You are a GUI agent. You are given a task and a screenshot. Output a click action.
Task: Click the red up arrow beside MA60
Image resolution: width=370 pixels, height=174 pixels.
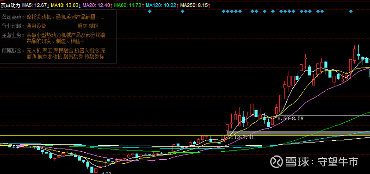click(x=143, y=5)
